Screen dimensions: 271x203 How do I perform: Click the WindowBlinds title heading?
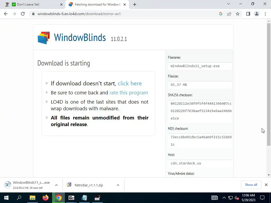coord(80,37)
